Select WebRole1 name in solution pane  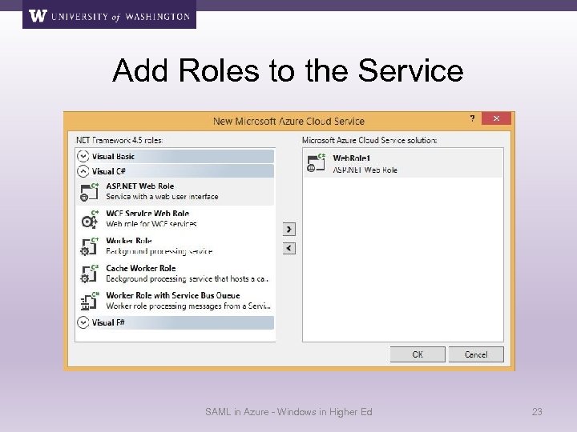(352, 158)
